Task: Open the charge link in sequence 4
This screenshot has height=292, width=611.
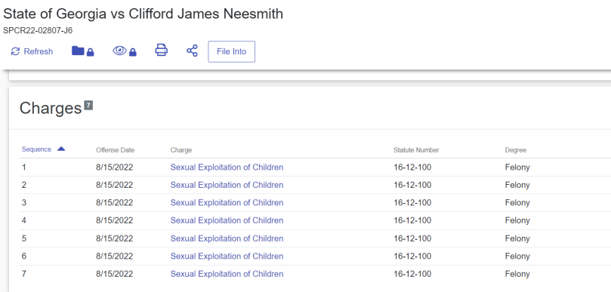Action: pos(227,220)
